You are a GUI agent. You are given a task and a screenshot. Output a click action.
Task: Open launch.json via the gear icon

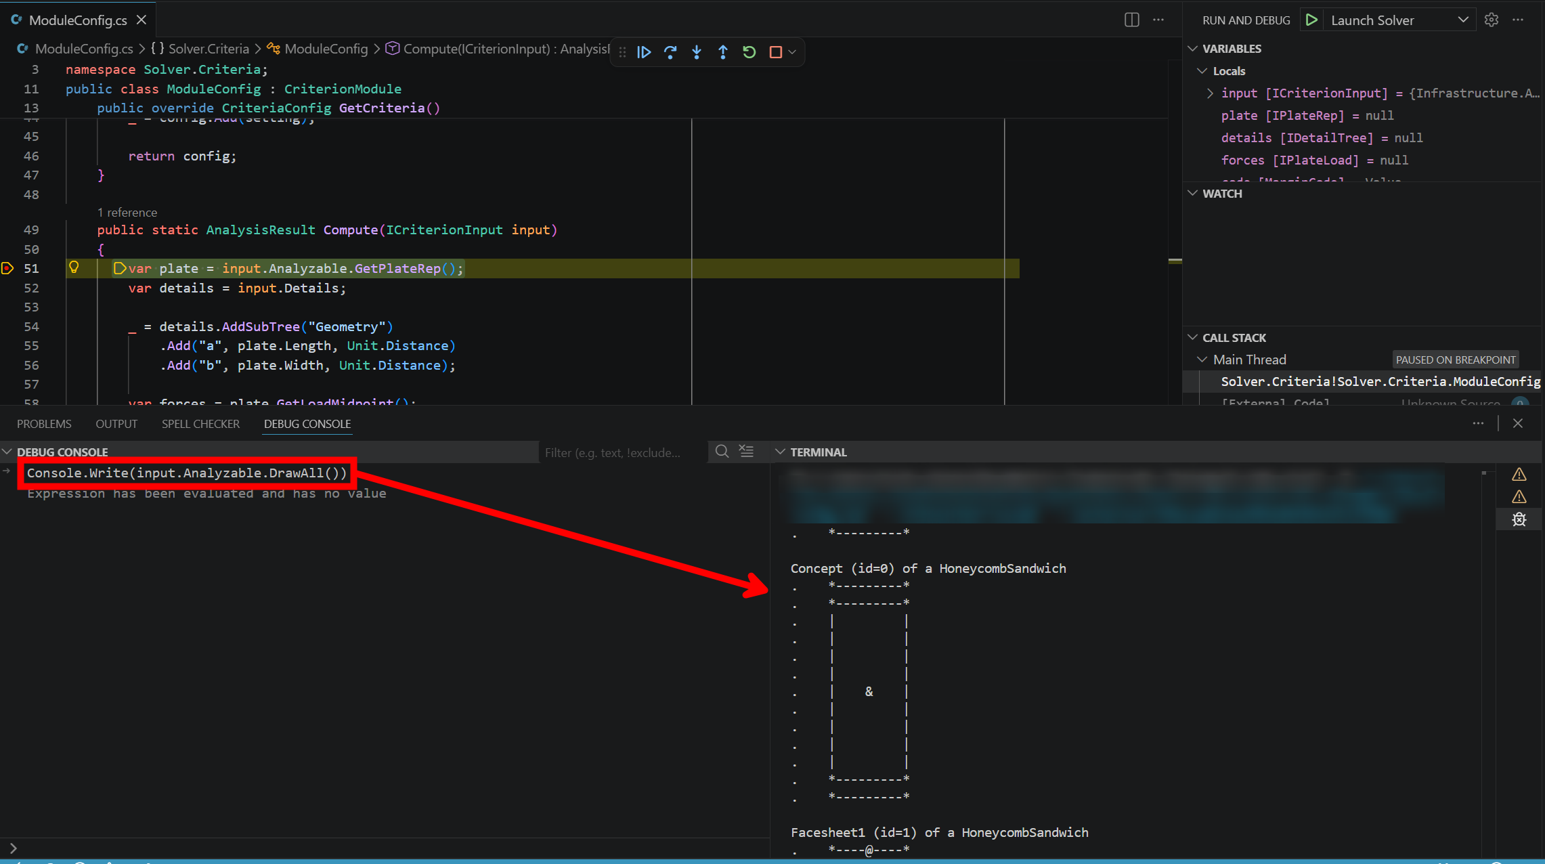pyautogui.click(x=1492, y=20)
